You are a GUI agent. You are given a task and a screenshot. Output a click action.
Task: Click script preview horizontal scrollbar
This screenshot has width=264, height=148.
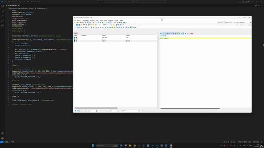click(x=190, y=109)
